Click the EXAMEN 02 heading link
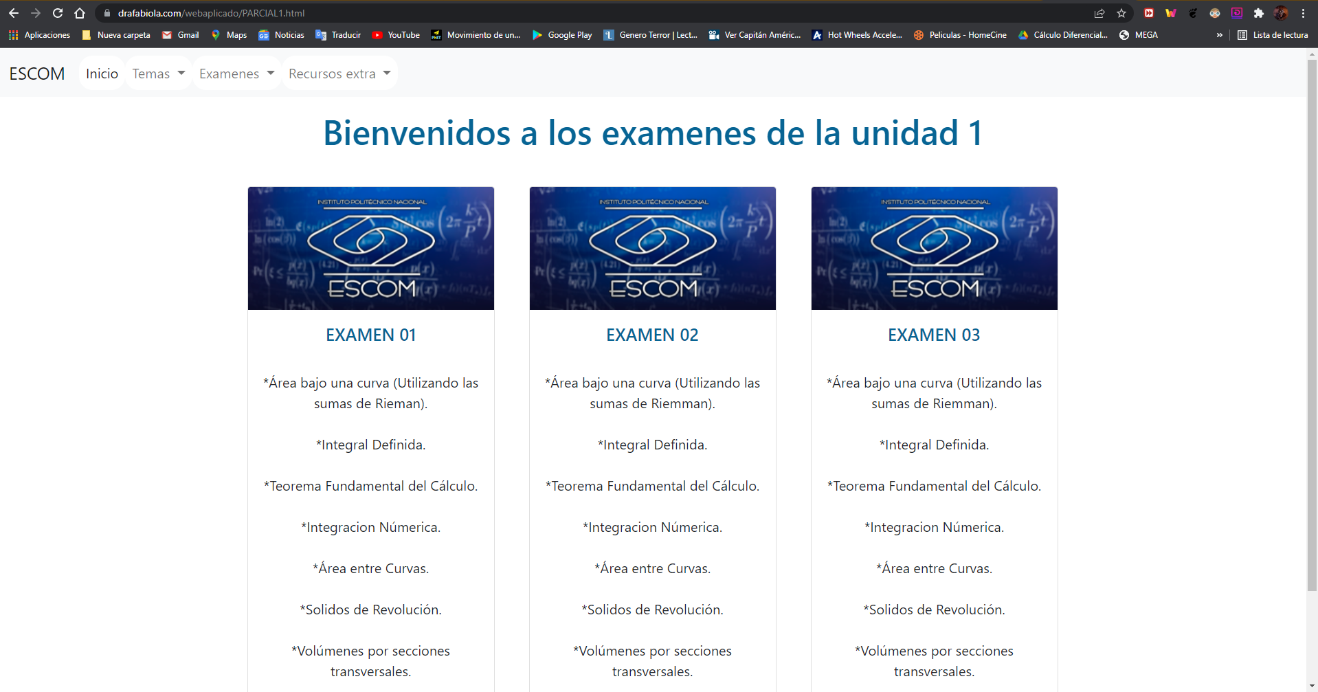The image size is (1318, 692). coord(651,335)
